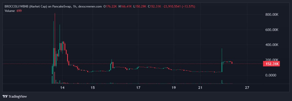Click the red 152.31K current price label
Screen dimensions: 292x101
pyautogui.click(x=271, y=64)
